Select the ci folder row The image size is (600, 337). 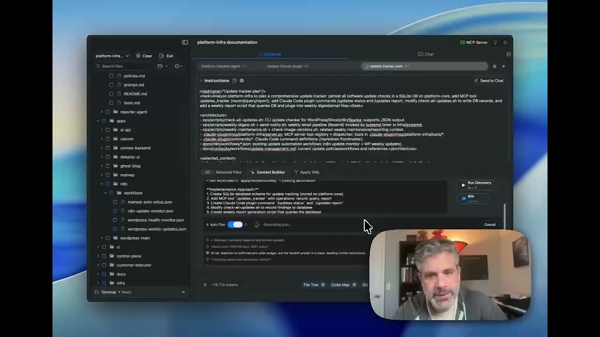[x=141, y=247]
